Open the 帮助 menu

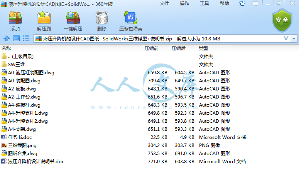pyautogui.click(x=224, y=3)
